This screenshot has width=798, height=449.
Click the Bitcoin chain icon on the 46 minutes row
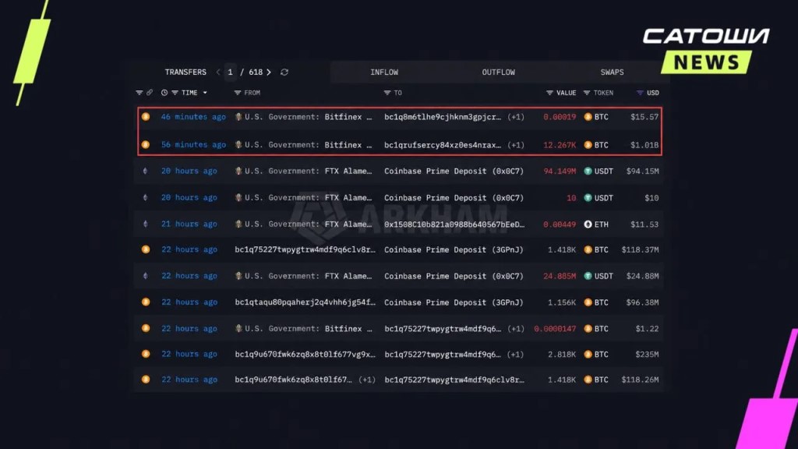click(146, 117)
